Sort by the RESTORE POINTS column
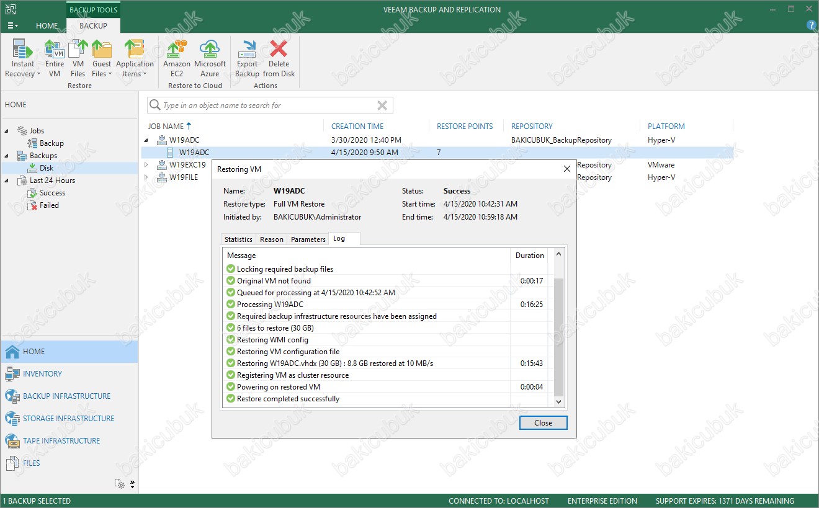Screen dimensions: 819x508 (465, 126)
